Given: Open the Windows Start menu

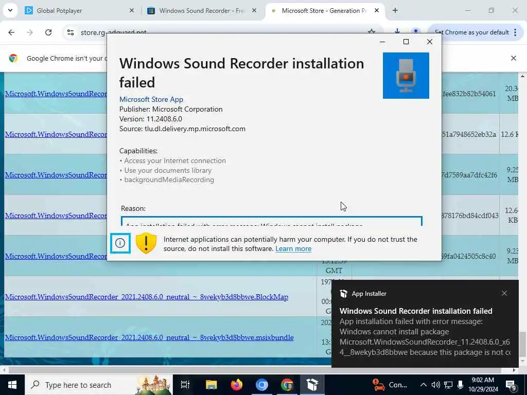Looking at the screenshot, I should tap(12, 385).
